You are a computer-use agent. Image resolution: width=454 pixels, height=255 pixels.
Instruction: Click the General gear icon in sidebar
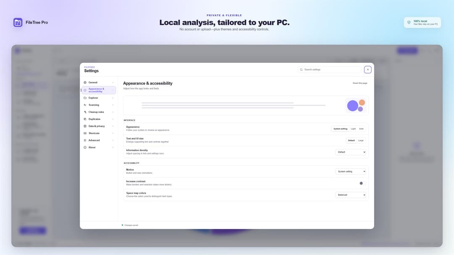coord(85,82)
